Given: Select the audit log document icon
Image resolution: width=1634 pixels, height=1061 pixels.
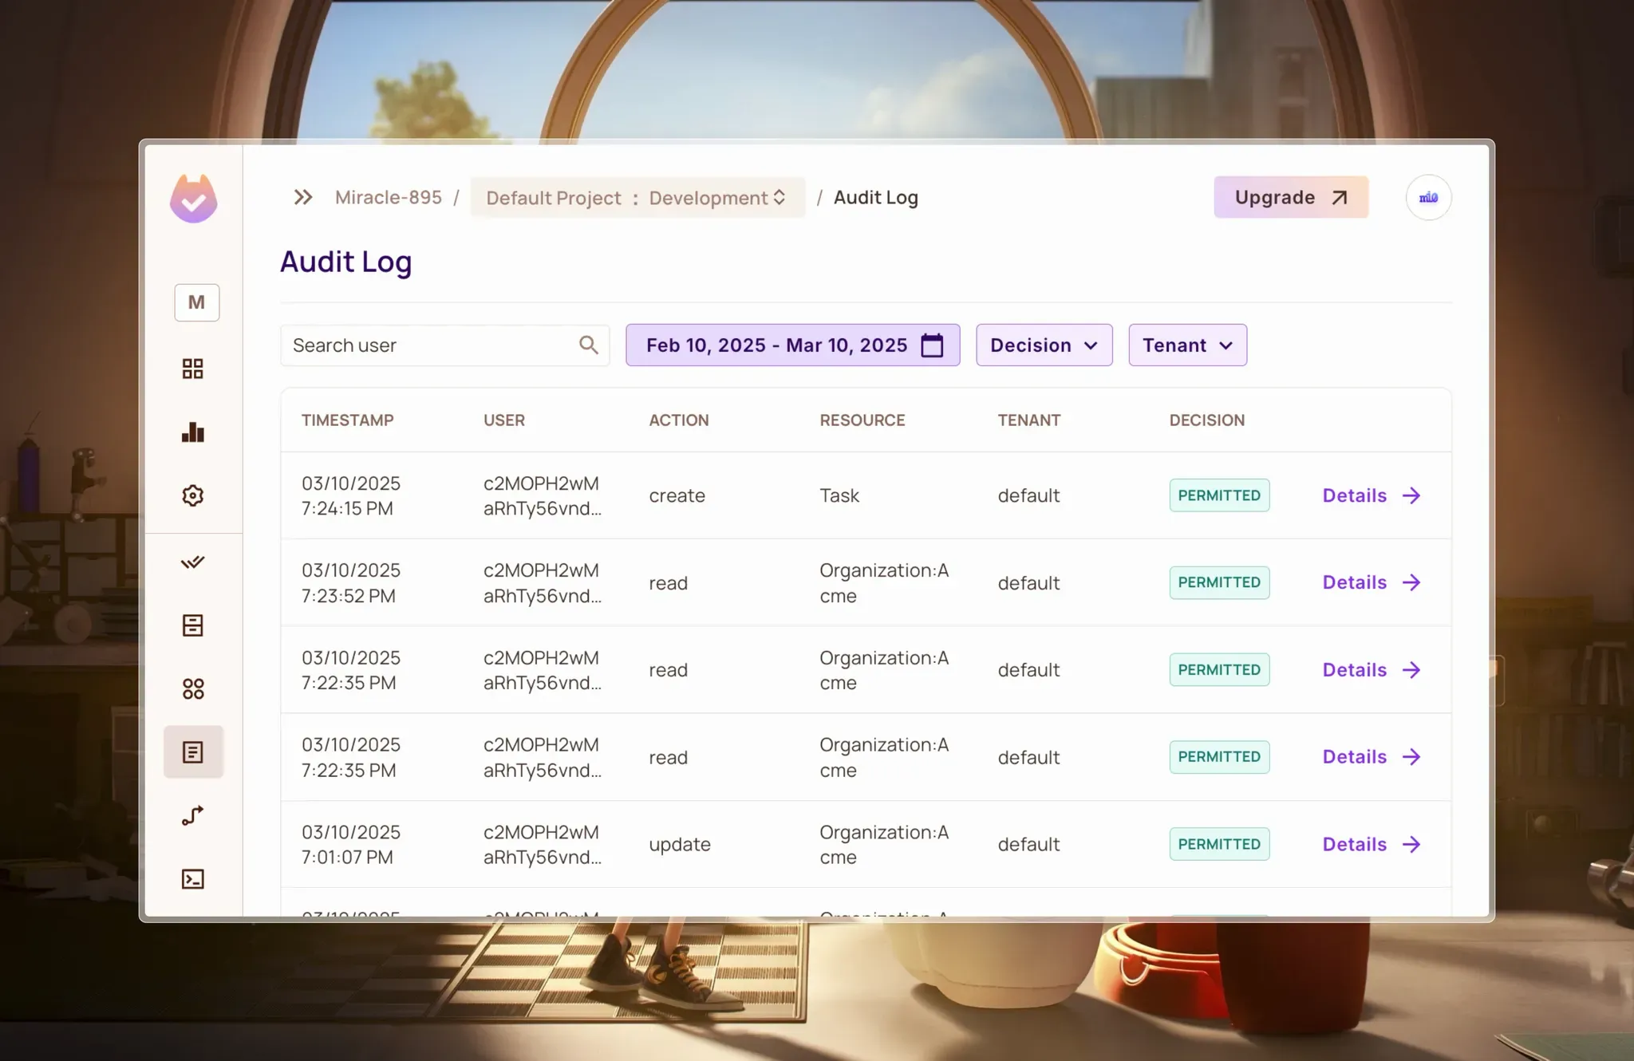Looking at the screenshot, I should point(193,751).
